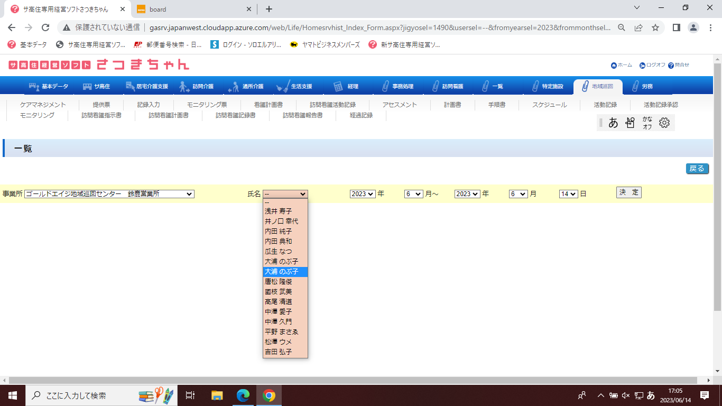Toggle the あ Japanese input mode indicator

point(613,123)
